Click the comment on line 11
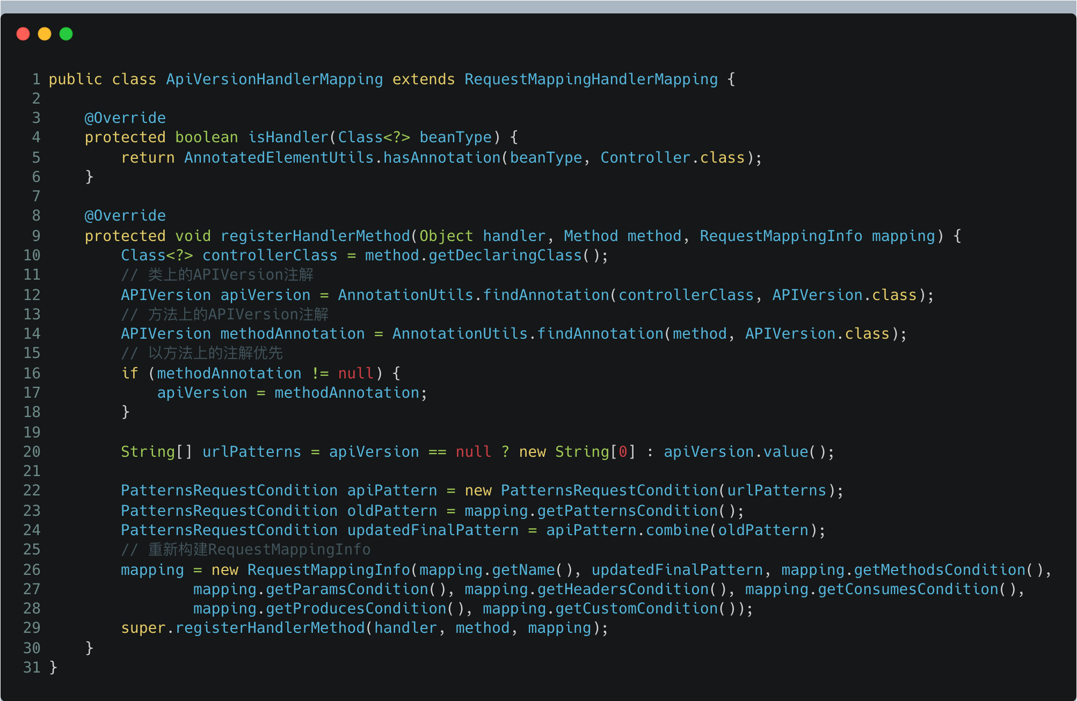 pyautogui.click(x=217, y=275)
